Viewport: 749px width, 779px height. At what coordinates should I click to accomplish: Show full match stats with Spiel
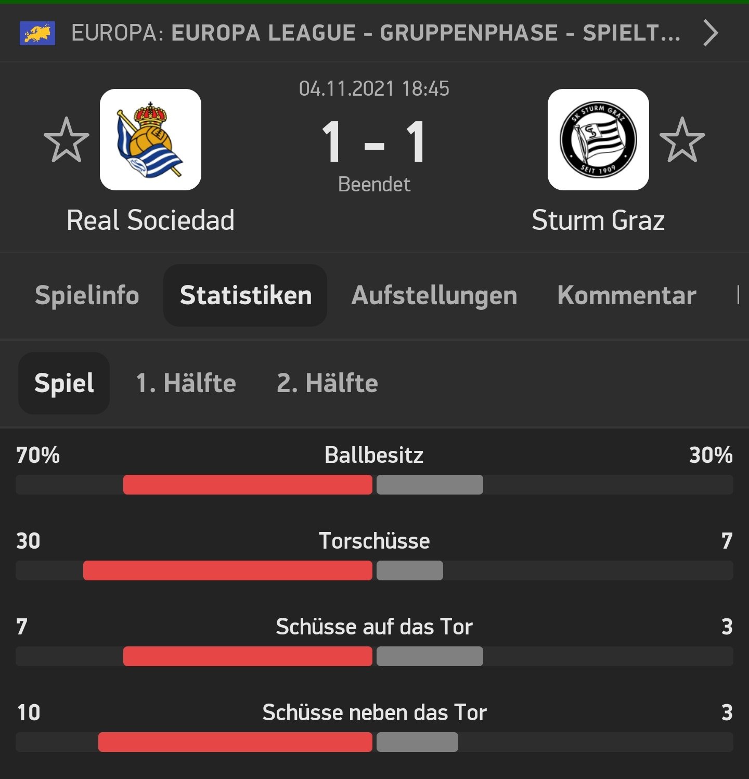(x=64, y=383)
